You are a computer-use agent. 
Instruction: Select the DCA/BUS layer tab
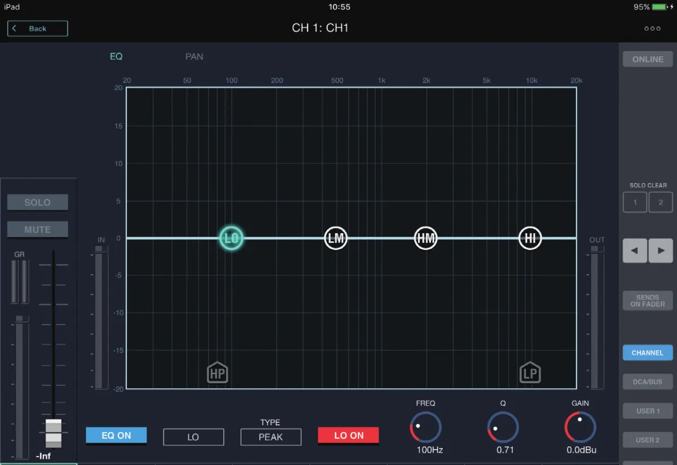pyautogui.click(x=648, y=382)
